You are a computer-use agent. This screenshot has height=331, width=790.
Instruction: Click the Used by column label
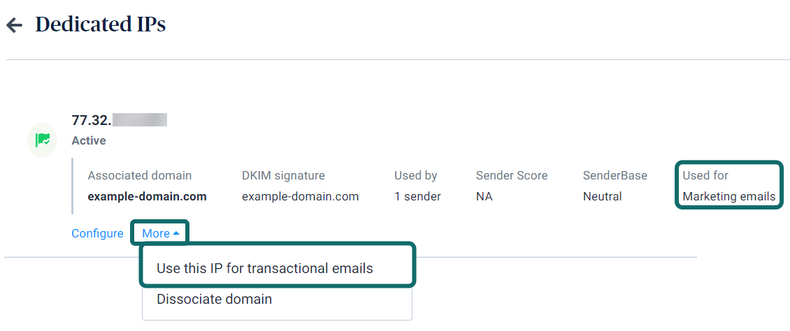(x=415, y=175)
